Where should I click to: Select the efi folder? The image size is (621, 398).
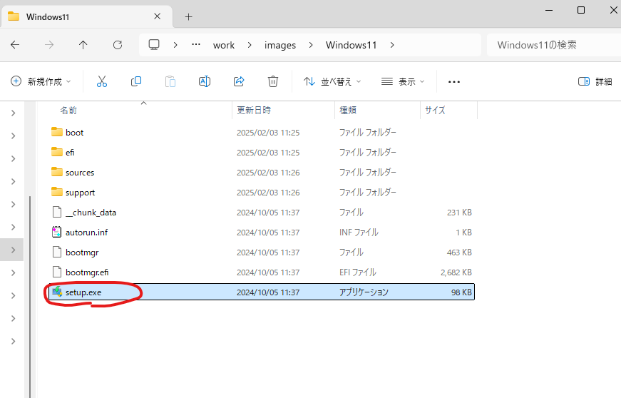click(x=262, y=153)
